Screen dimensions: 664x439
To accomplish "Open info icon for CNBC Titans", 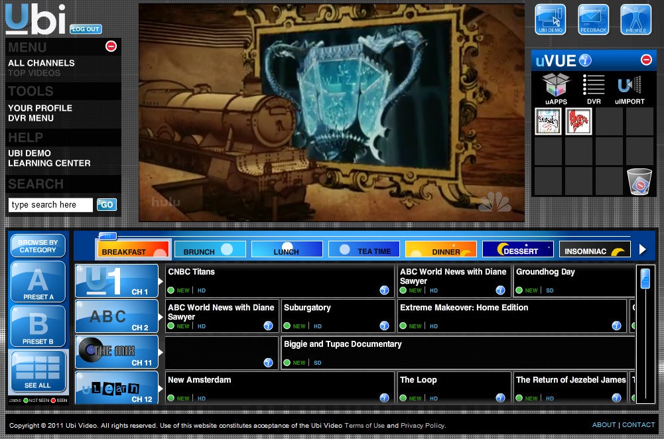I will tap(385, 290).
